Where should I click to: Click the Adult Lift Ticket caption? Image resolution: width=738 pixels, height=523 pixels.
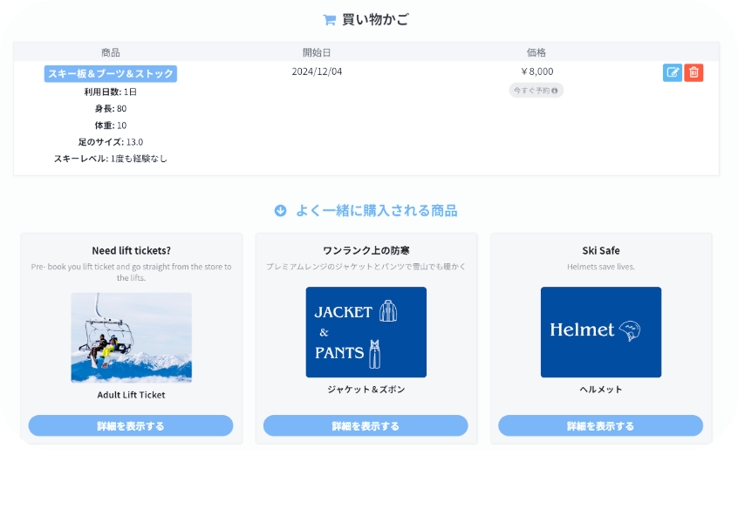pos(132,395)
